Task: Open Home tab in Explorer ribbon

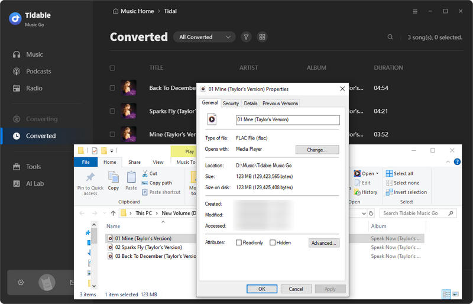Action: (110, 162)
